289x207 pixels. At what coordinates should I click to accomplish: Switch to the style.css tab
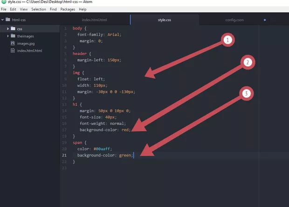tap(165, 20)
